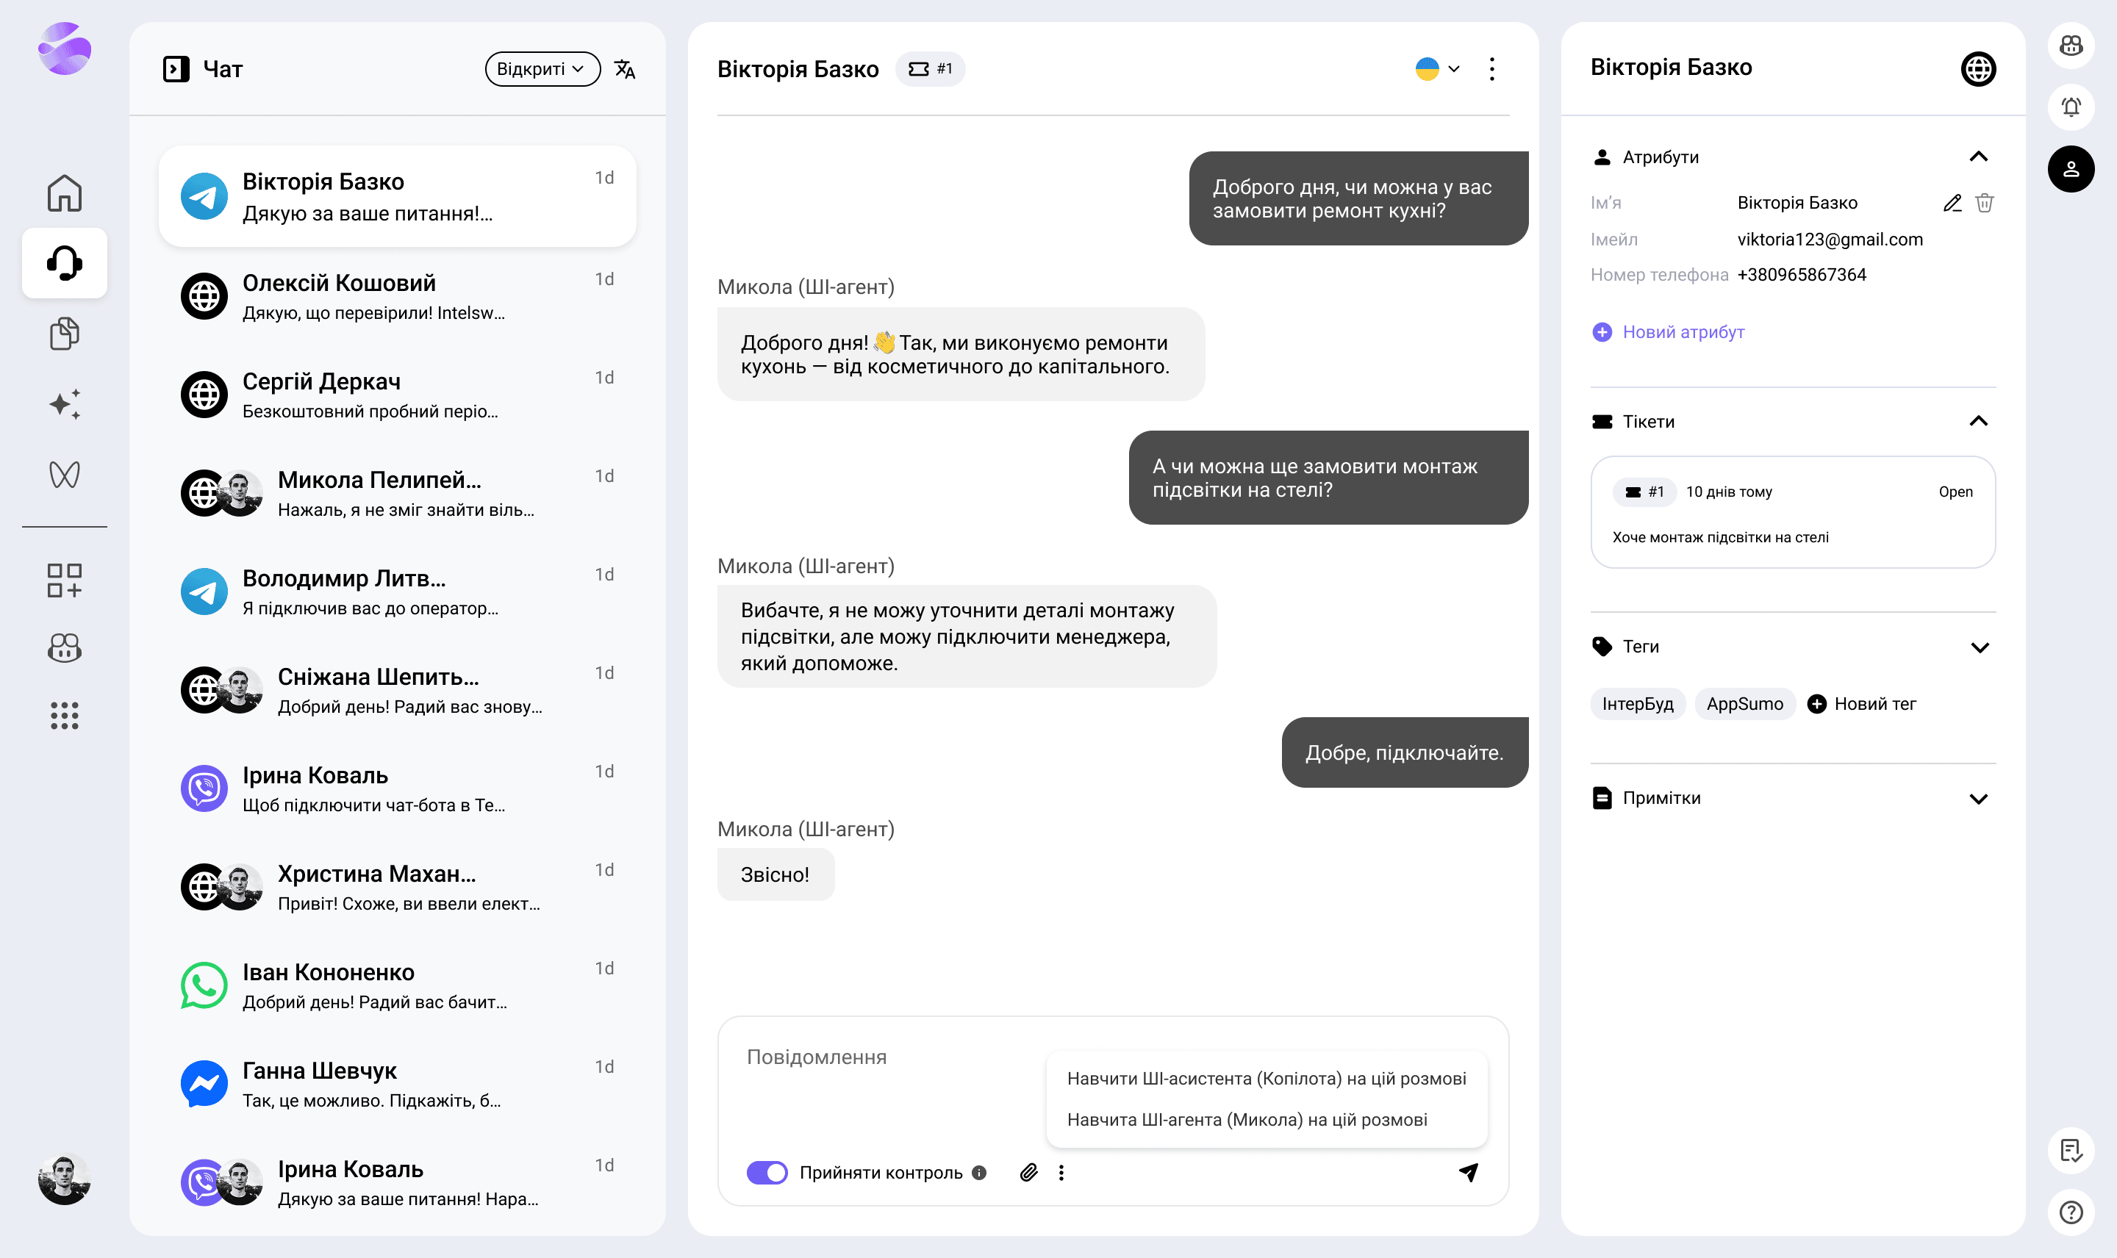Open the help question mark icon
The width and height of the screenshot is (2117, 1258).
2071,1212
